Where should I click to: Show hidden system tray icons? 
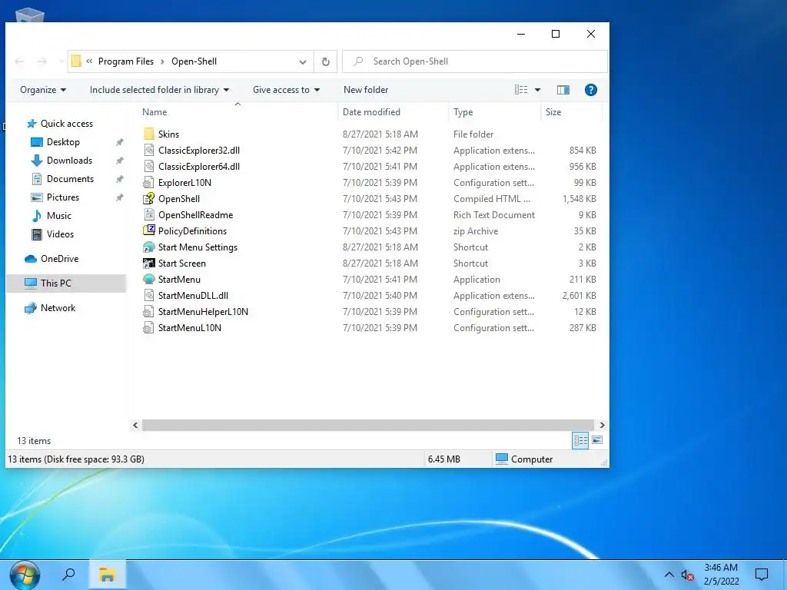pos(669,575)
